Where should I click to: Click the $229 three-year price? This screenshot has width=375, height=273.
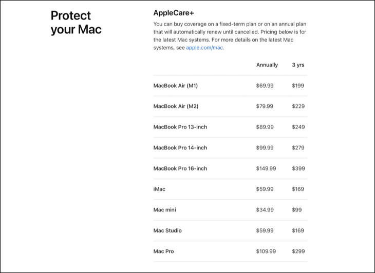pyautogui.click(x=298, y=106)
